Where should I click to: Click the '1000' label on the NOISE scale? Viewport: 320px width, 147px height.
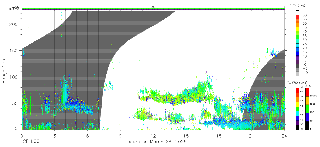point(313,104)
